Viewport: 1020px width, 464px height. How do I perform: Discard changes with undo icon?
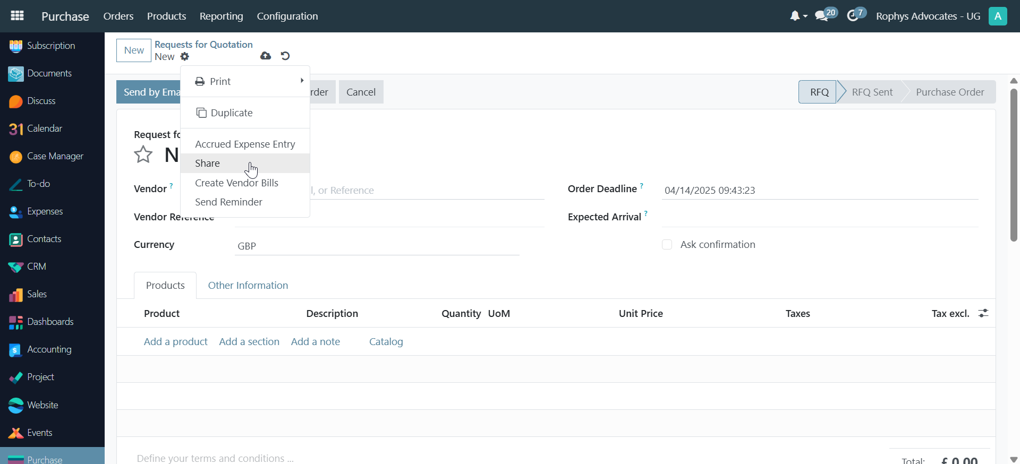(x=285, y=56)
